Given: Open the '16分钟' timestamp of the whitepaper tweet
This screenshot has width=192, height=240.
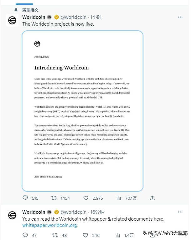Looking at the screenshot, I should [97, 212].
